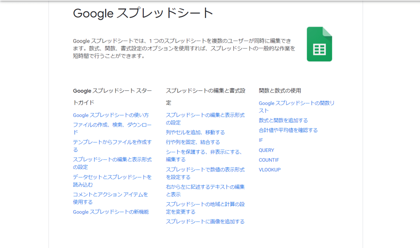Open '列やセルを追加、移動する' link
Image resolution: width=420 pixels, height=248 pixels.
pyautogui.click(x=195, y=132)
